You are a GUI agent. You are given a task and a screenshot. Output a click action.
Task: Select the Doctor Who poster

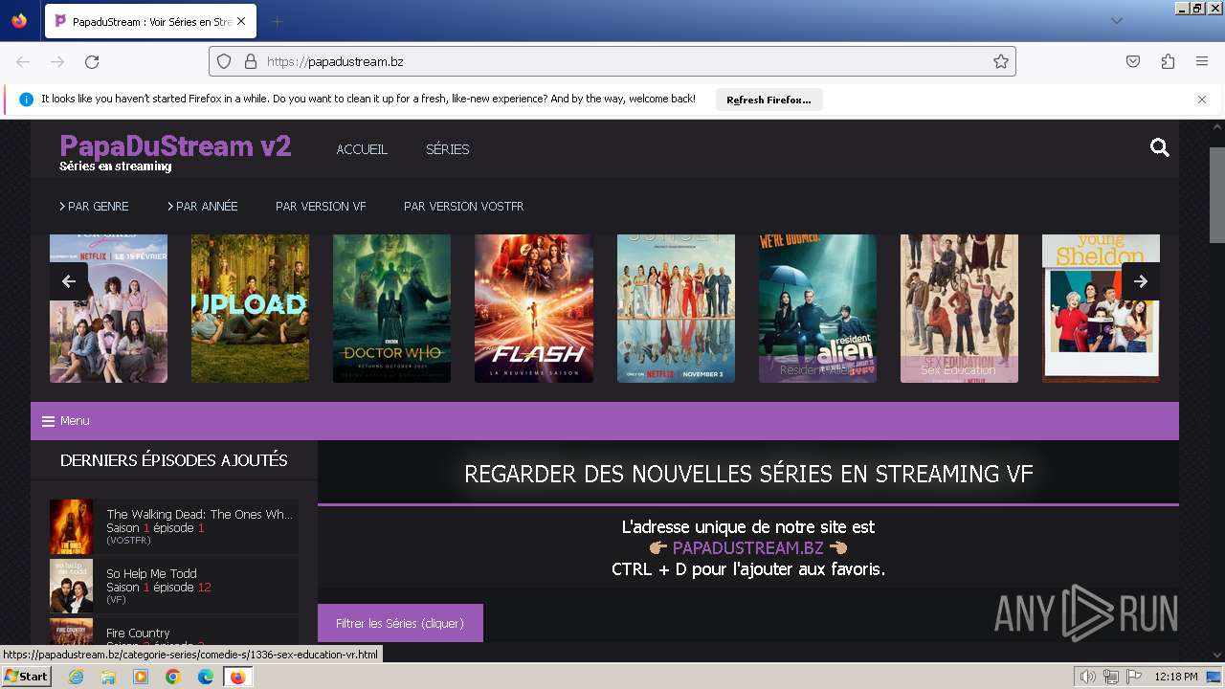coord(391,308)
